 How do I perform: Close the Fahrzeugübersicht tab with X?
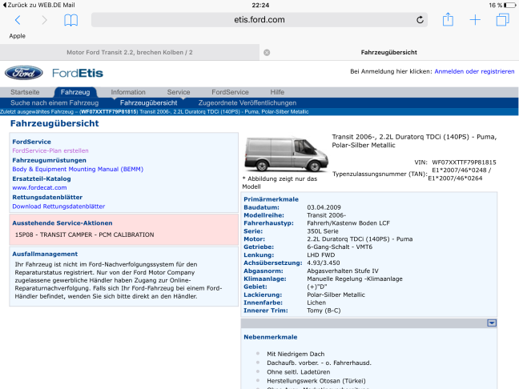click(267, 52)
